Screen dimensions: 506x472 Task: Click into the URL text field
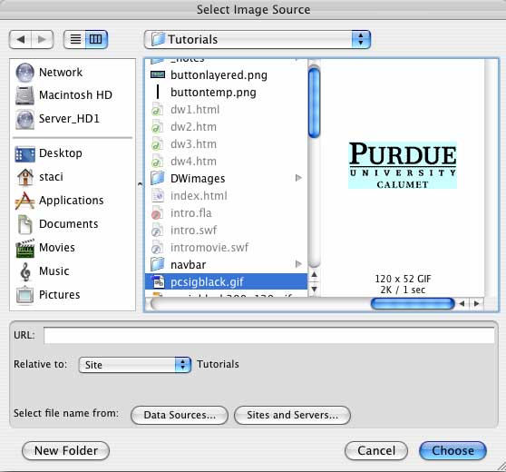[269, 335]
